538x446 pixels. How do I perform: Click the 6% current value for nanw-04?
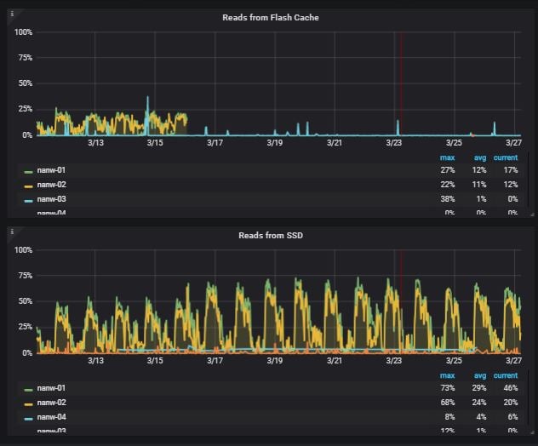pyautogui.click(x=513, y=417)
